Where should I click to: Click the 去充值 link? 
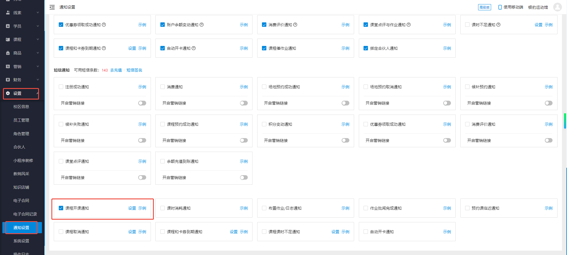coord(116,70)
